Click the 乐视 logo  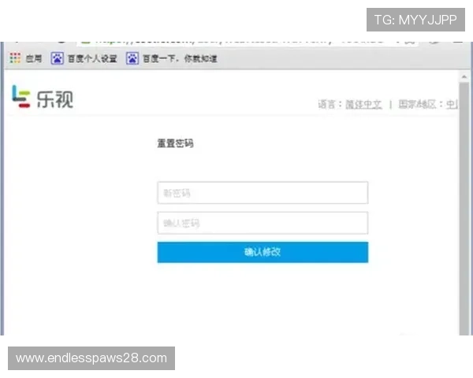[x=43, y=97]
